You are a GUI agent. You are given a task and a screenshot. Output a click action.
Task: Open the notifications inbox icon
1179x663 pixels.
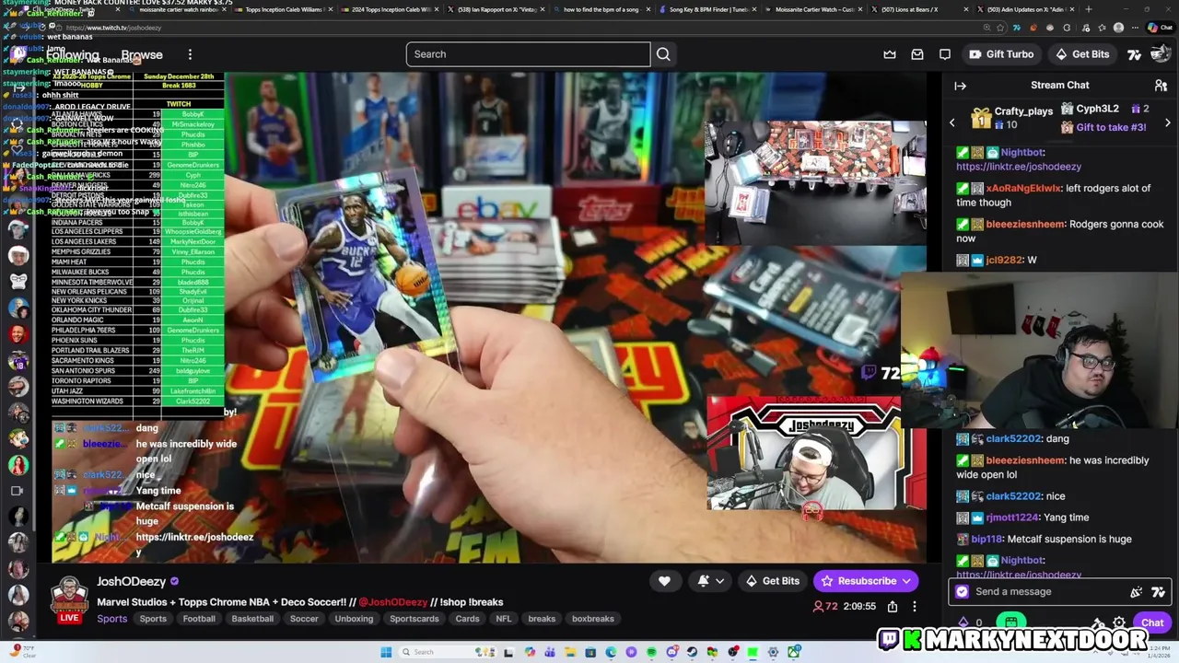click(x=917, y=54)
